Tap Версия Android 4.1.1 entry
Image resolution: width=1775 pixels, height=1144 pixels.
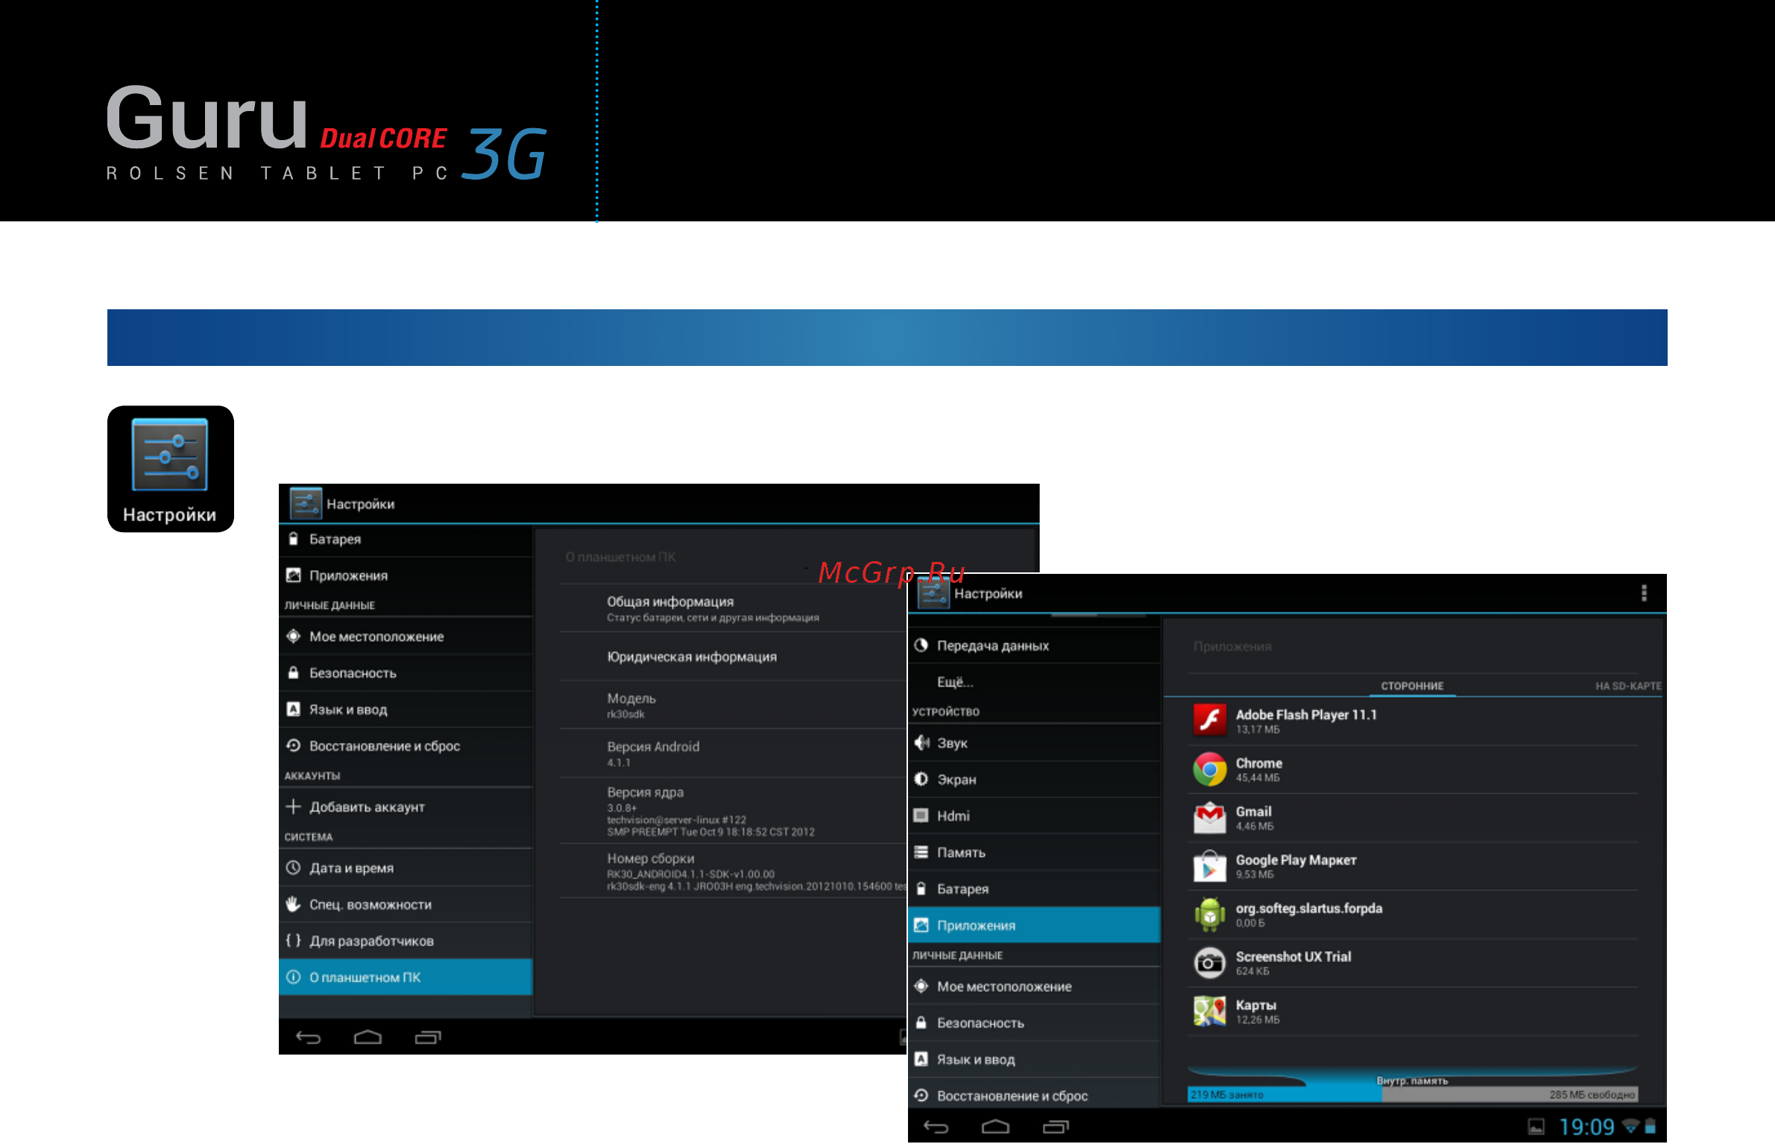tap(733, 753)
